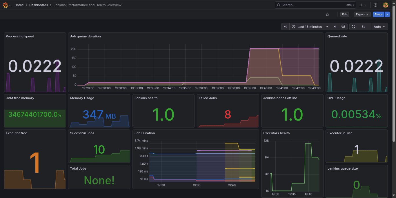Image resolution: width=396 pixels, height=198 pixels.
Task: Select Dashboards in the breadcrumb
Action: pos(39,5)
